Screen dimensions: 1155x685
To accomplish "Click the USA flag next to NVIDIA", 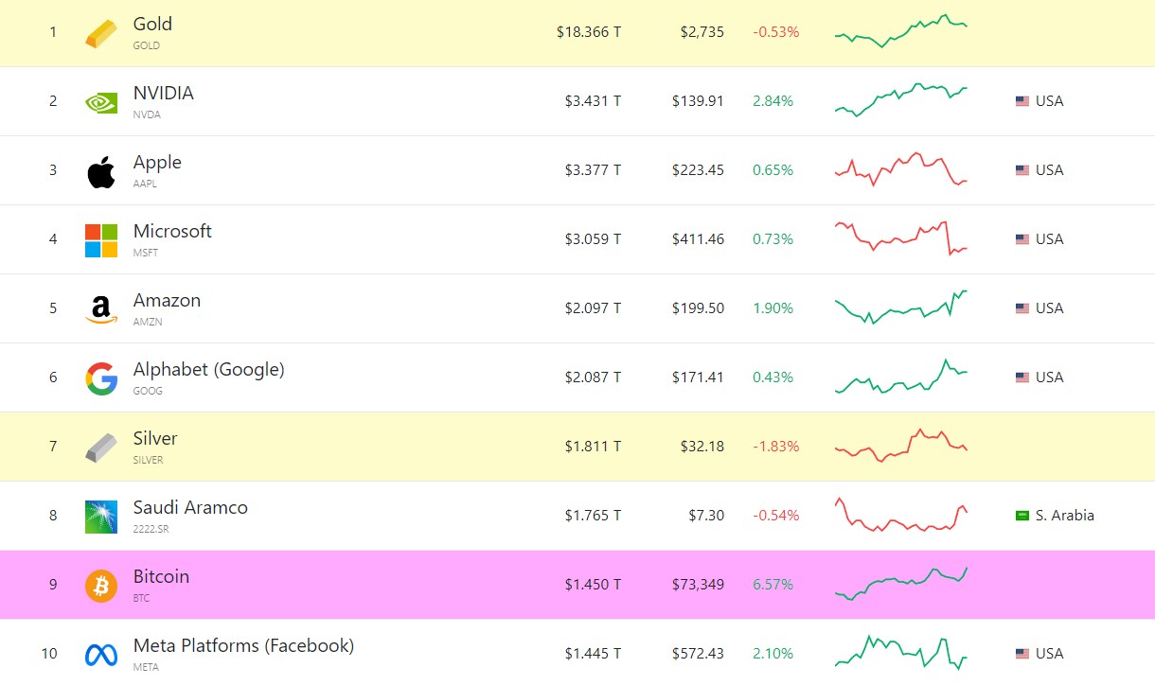I will (x=1022, y=101).
